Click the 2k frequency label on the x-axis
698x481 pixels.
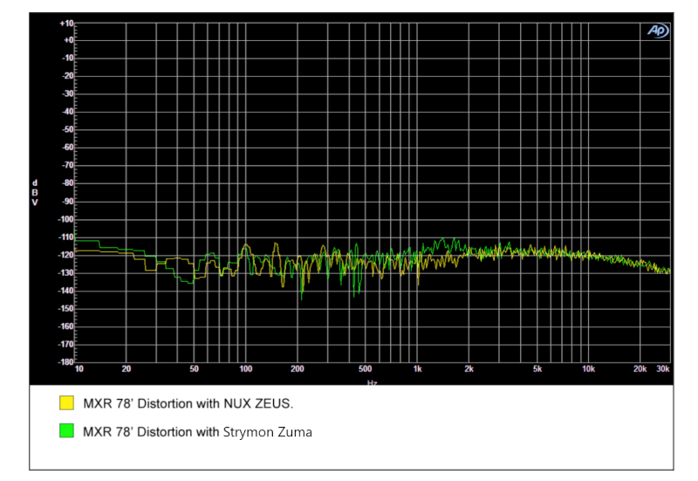coord(469,369)
